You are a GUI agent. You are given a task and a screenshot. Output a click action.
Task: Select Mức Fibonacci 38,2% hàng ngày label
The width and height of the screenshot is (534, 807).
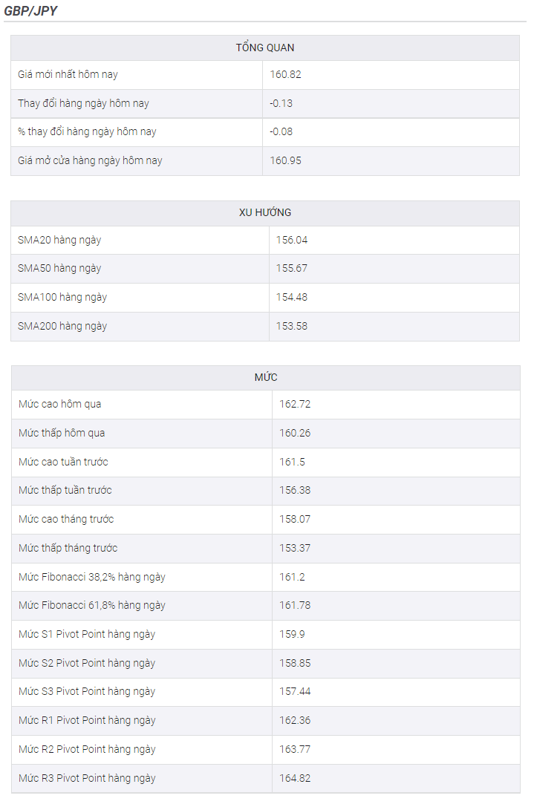click(91, 577)
